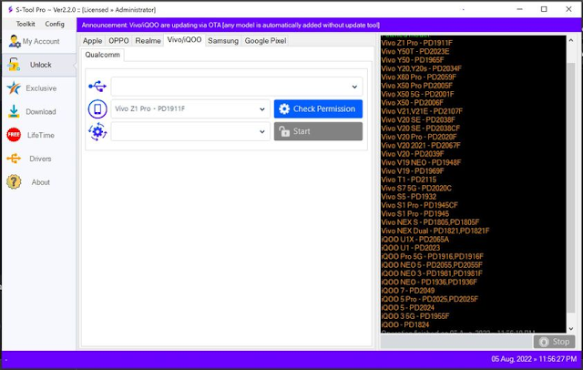Click the log panel scrollbar thumb
Screen dimensions: 583x370
click(571, 188)
